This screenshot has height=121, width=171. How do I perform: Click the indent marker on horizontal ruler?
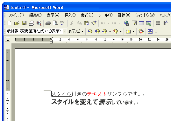[x=51, y=40]
